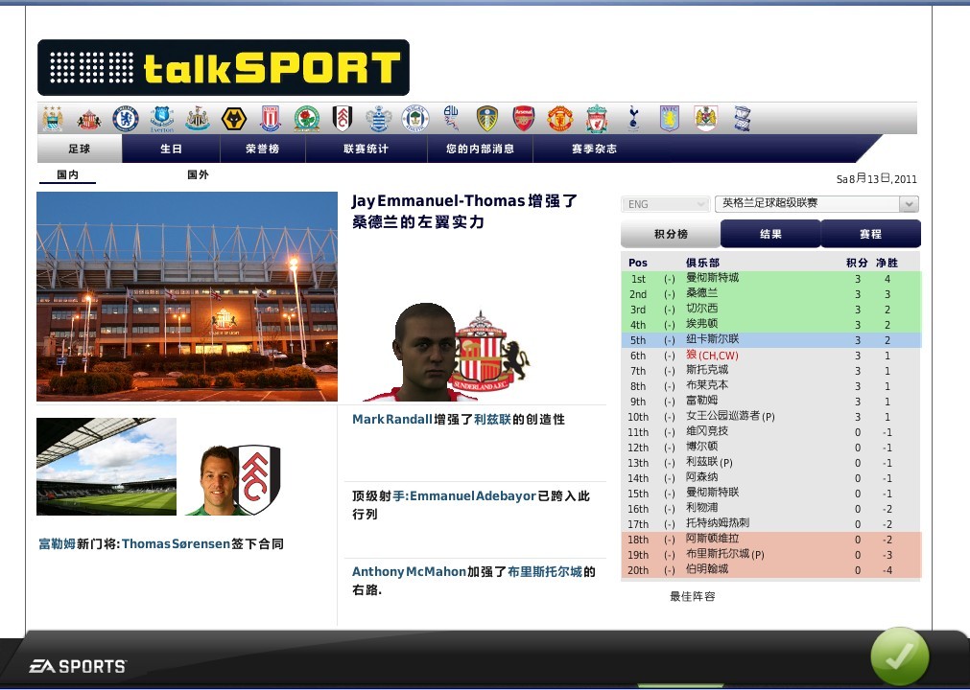Open the ENG country dropdown
970x690 pixels.
click(665, 204)
